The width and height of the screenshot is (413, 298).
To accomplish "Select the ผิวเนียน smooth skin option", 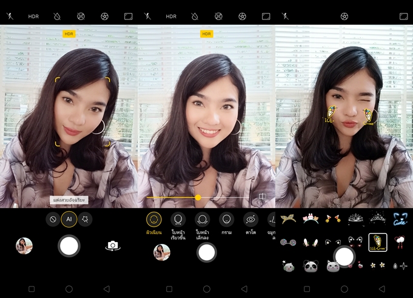I will coord(154,219).
